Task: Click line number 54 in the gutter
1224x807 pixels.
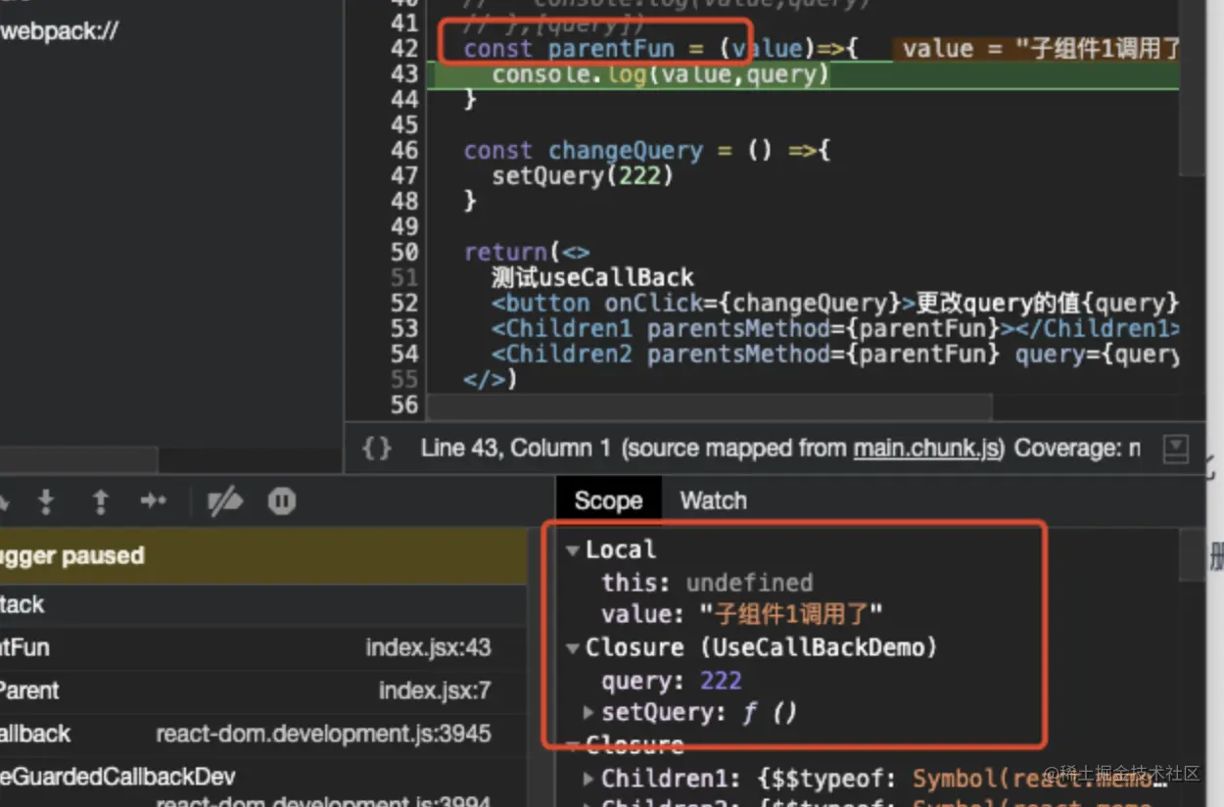Action: point(404,355)
